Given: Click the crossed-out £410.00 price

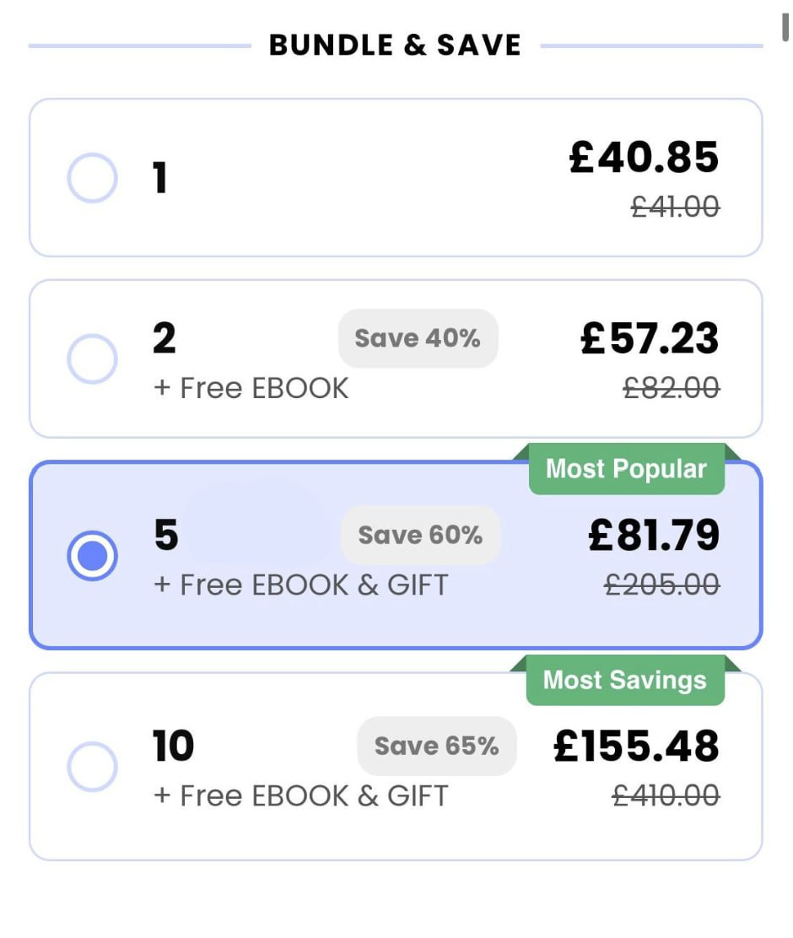Looking at the screenshot, I should coord(666,795).
